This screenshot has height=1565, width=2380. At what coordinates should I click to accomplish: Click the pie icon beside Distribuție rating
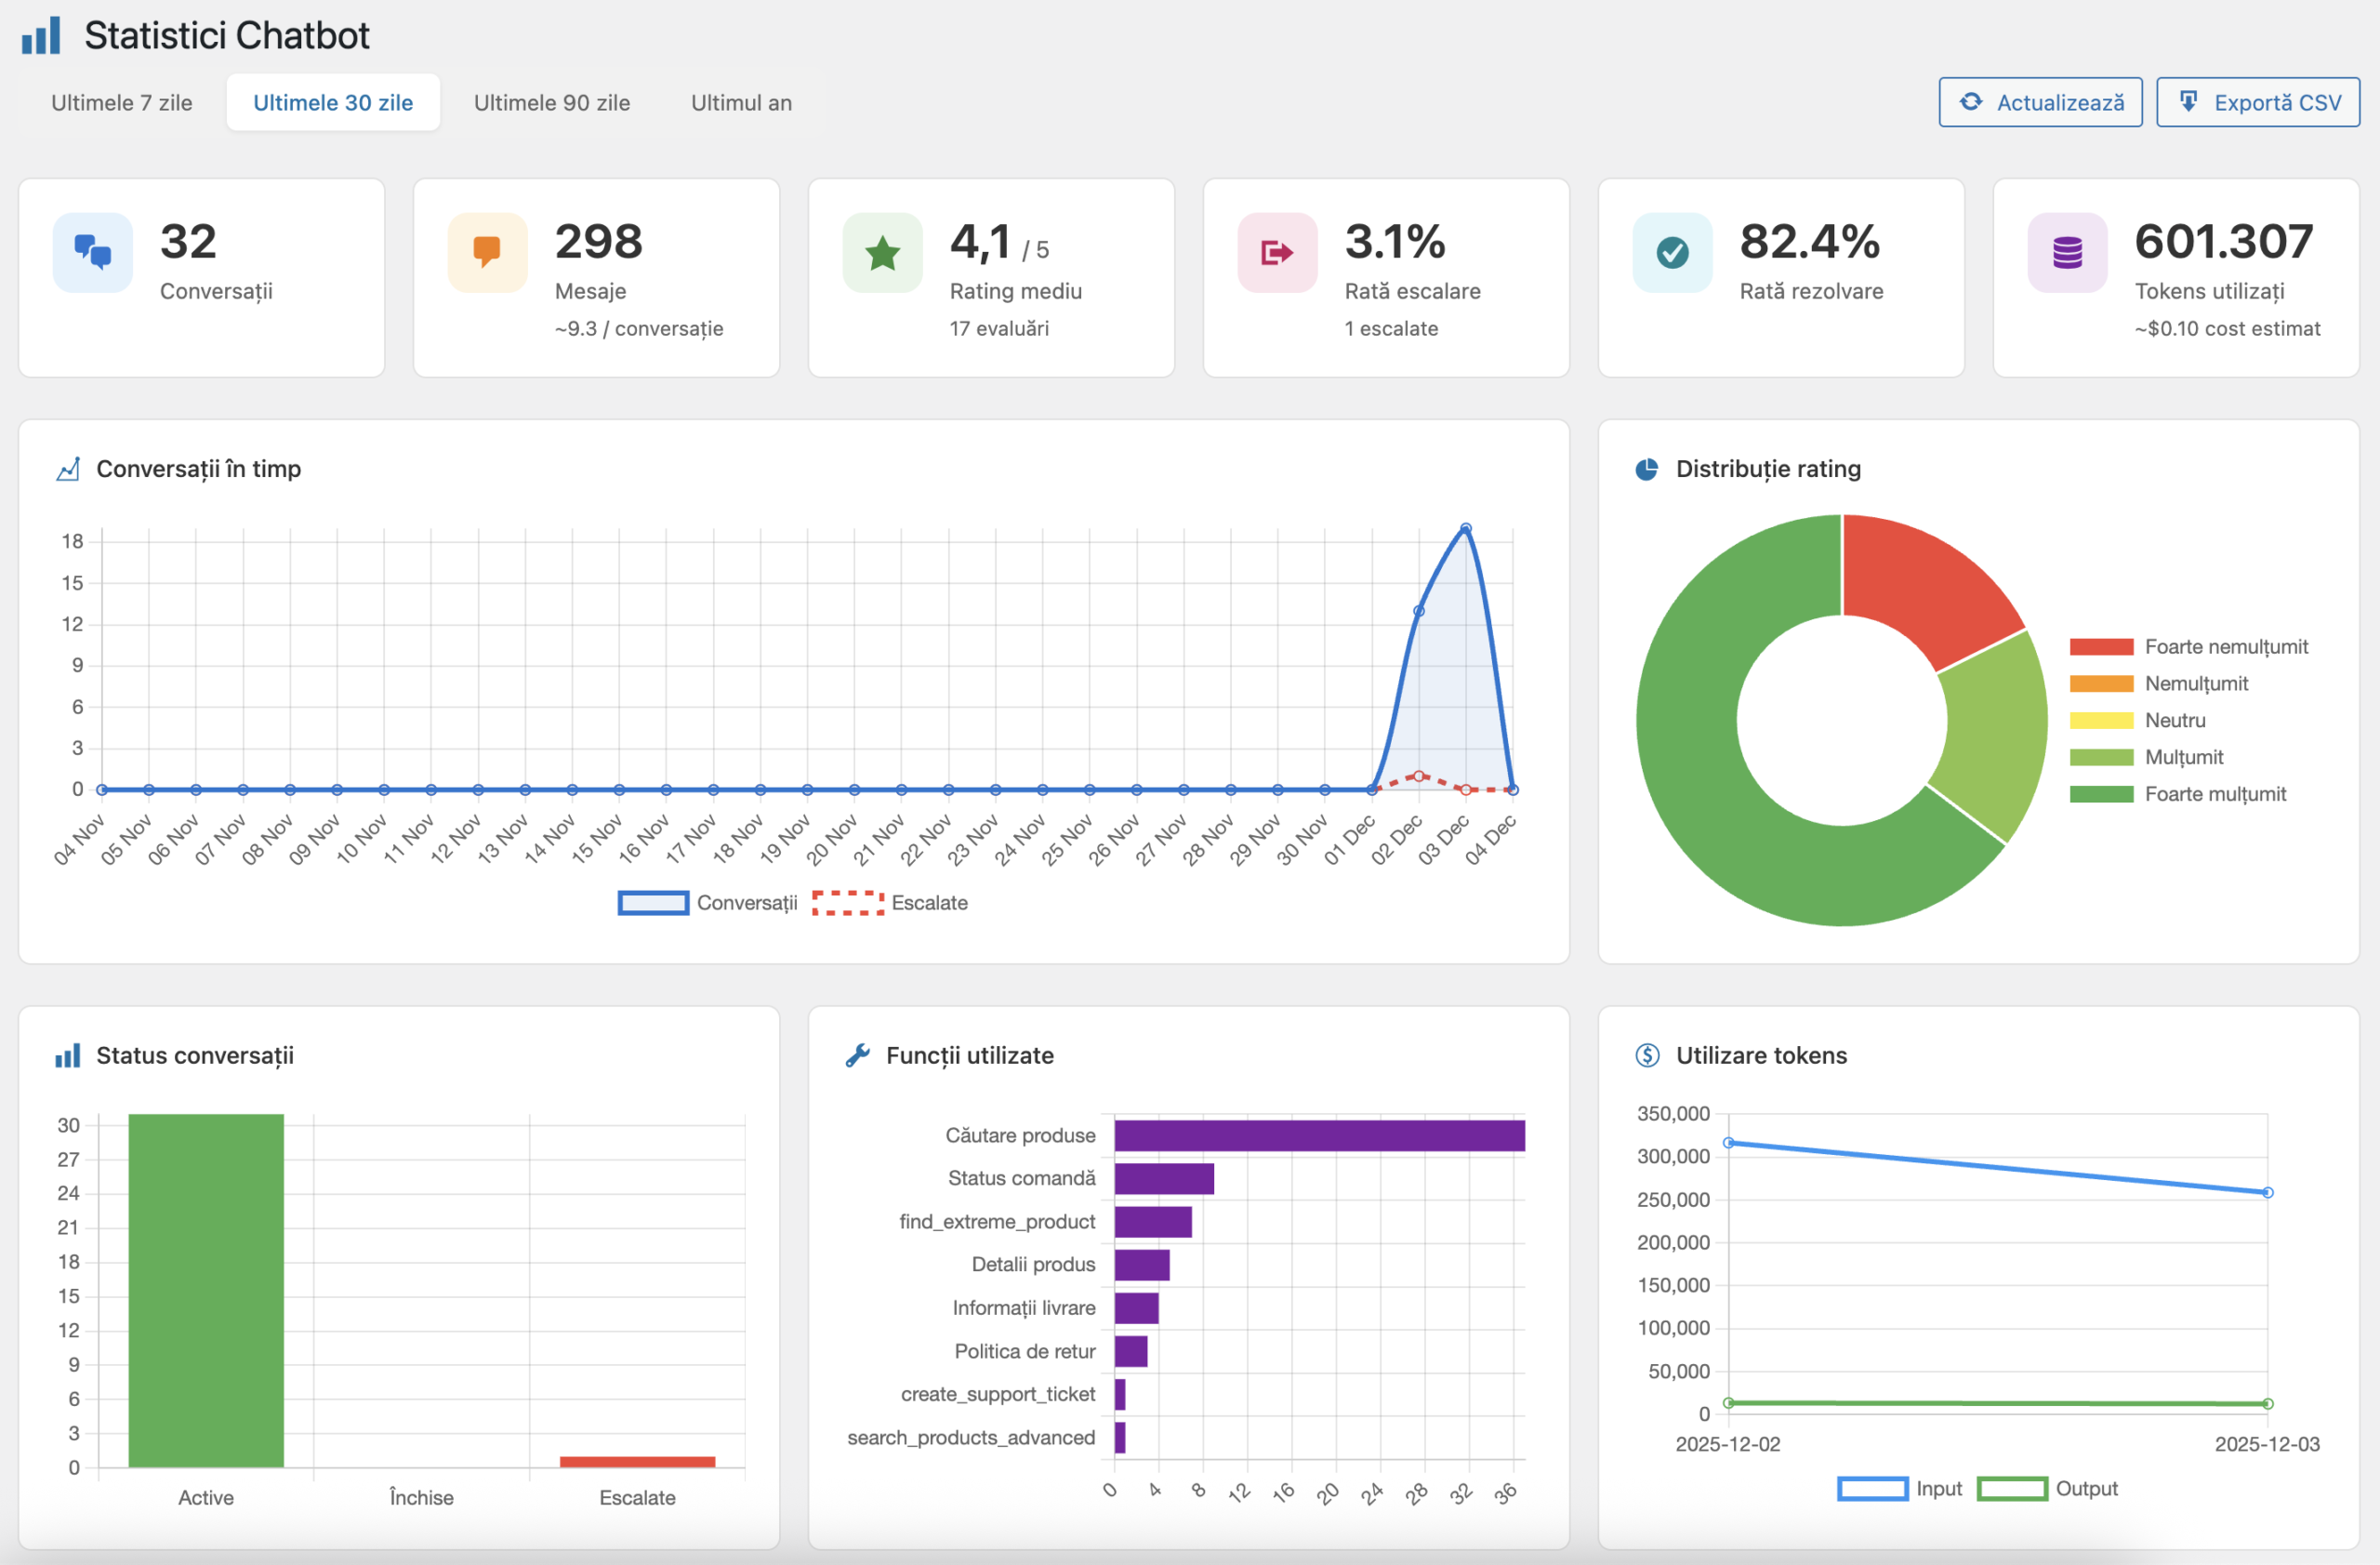click(1646, 469)
